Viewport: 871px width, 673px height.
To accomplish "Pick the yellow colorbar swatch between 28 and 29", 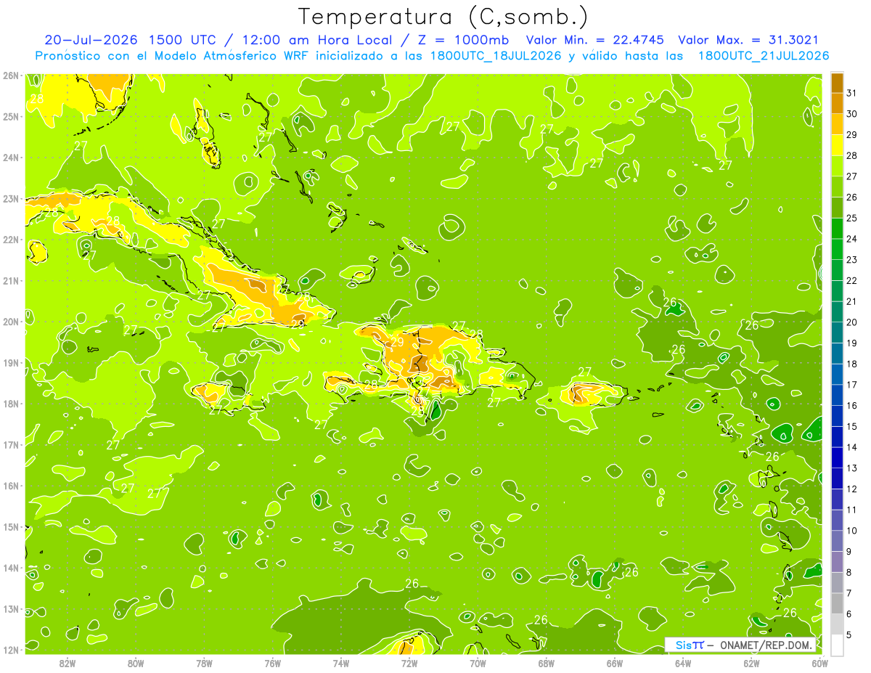I will 837,144.
